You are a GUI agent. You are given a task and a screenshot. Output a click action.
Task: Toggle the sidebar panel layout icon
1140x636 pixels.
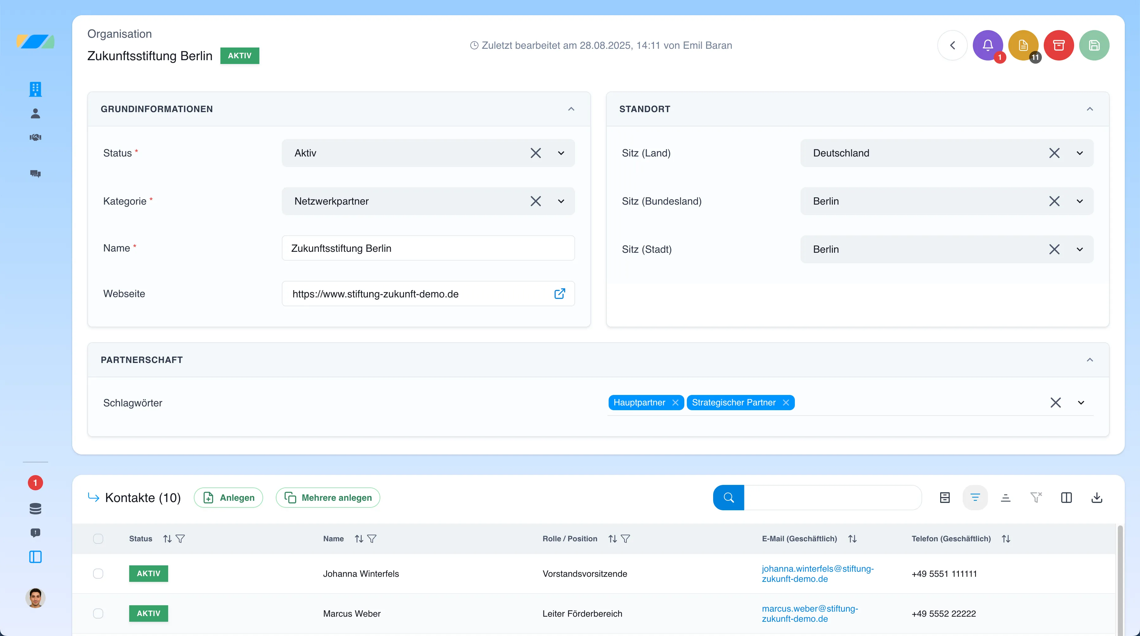point(35,557)
